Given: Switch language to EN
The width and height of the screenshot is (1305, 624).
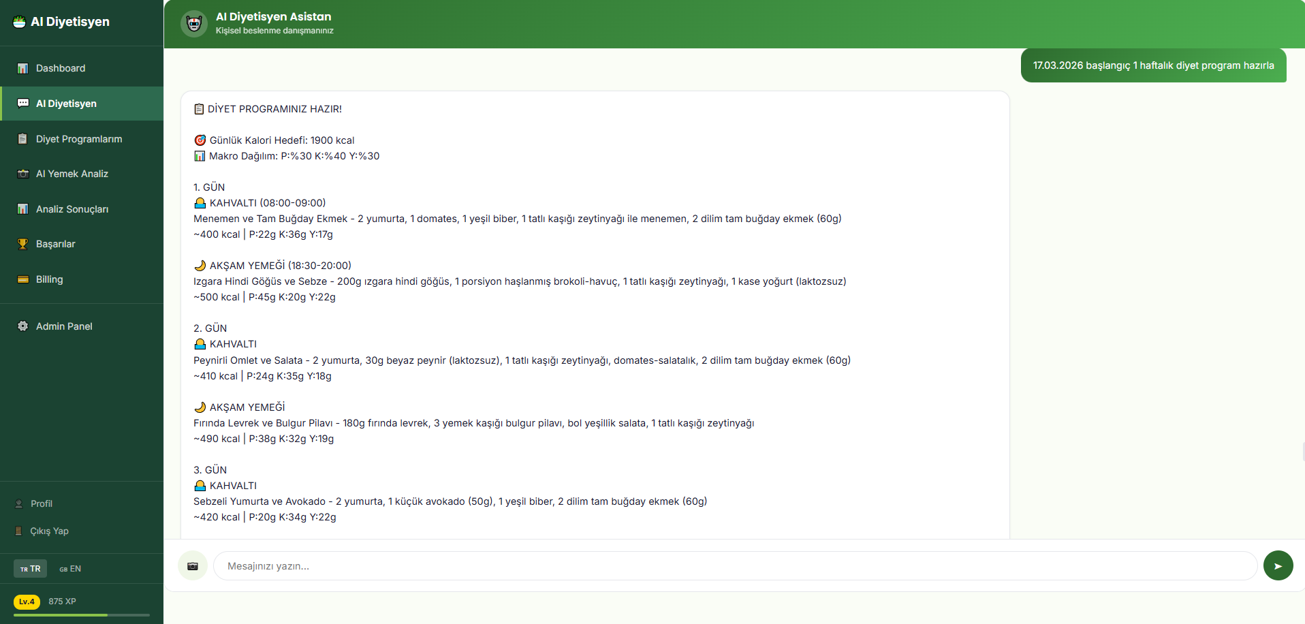Looking at the screenshot, I should click(x=70, y=569).
